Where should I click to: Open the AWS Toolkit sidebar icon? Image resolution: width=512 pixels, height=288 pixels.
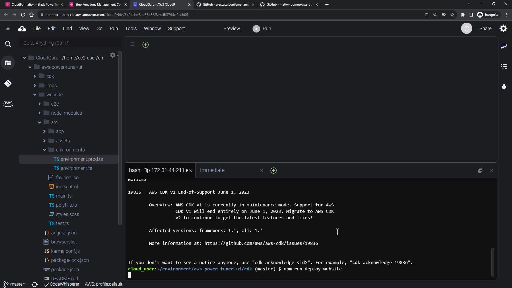8,104
